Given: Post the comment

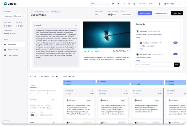Looking at the screenshot, I should (177, 65).
